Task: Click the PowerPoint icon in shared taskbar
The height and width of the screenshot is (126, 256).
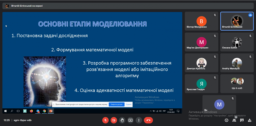Action: (x=51, y=111)
